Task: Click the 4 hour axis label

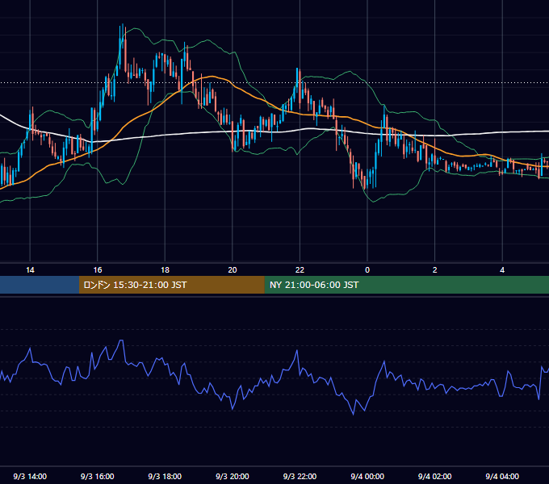Action: click(x=502, y=270)
